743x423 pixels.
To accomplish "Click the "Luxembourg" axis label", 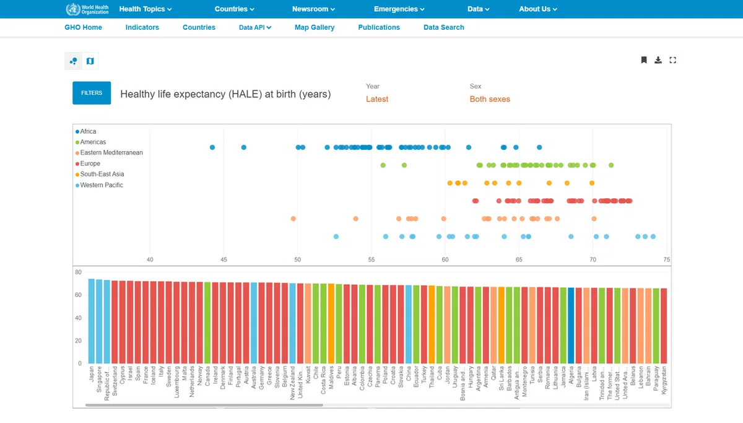I will point(176,382).
